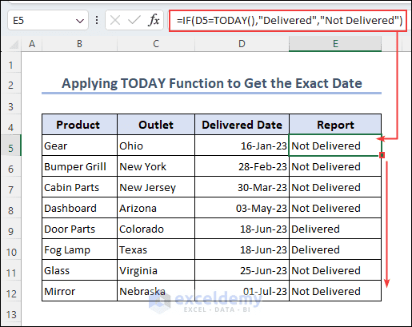Select row 9 header
The width and height of the screenshot is (412, 327).
click(10, 229)
